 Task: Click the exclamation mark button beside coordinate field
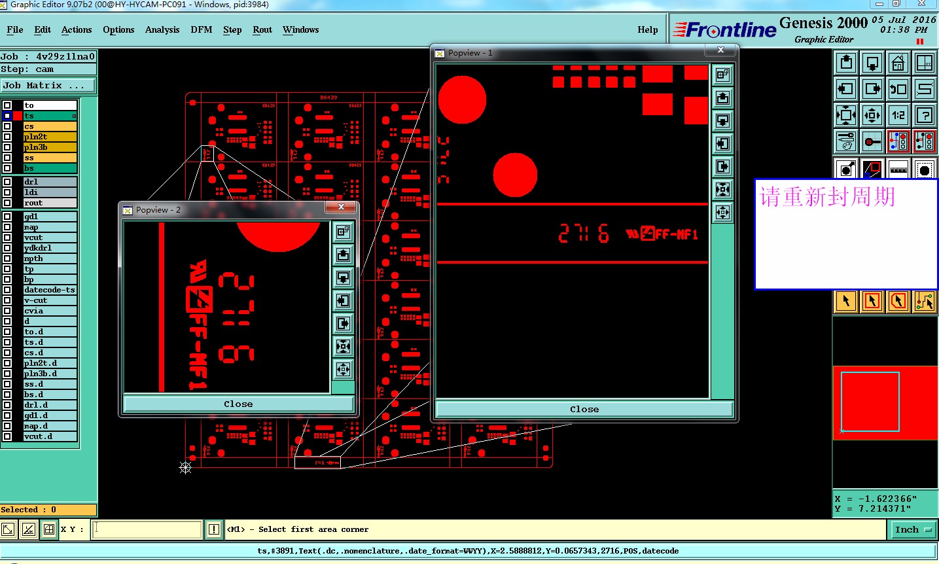pos(213,529)
